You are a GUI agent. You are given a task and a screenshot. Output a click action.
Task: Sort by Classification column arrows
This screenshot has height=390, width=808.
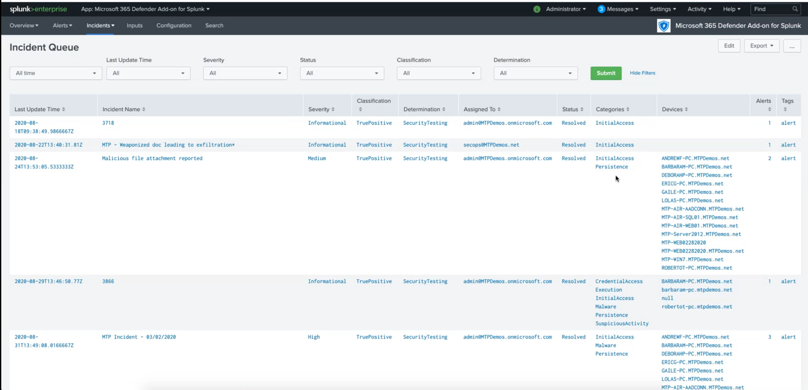coord(360,109)
